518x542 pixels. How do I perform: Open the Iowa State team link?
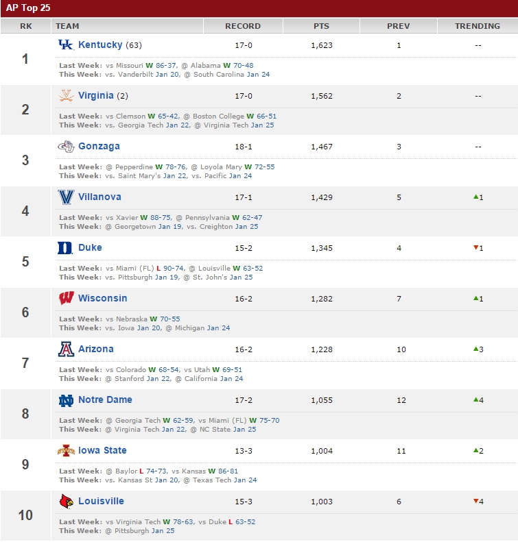102,450
